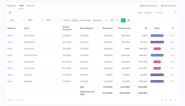Go to previous year arrow
The image size is (185, 106).
[106, 20]
